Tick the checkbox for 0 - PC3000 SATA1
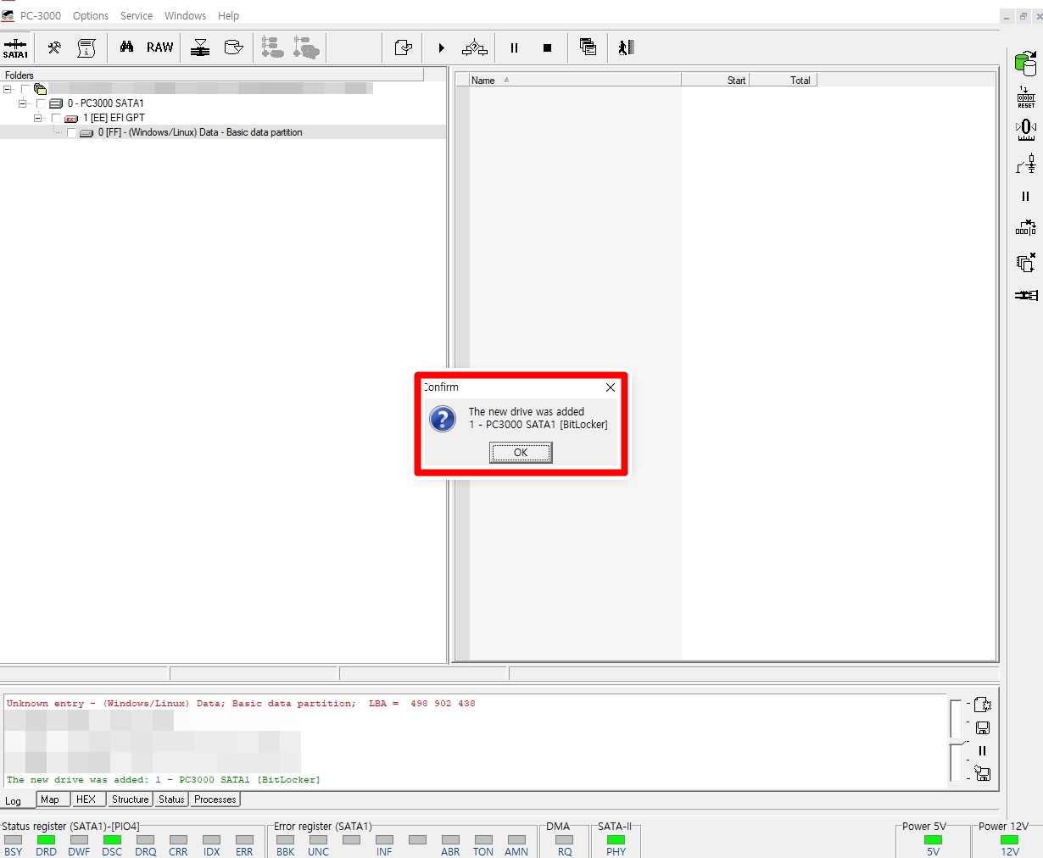The image size is (1043, 858). point(41,103)
